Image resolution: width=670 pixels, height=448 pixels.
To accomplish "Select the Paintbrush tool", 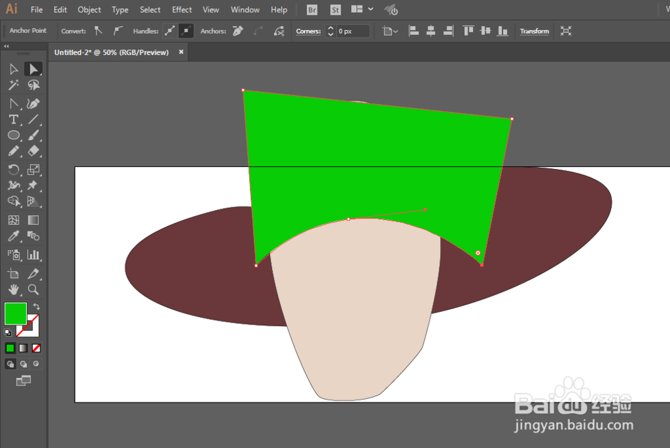I will pos(33,135).
